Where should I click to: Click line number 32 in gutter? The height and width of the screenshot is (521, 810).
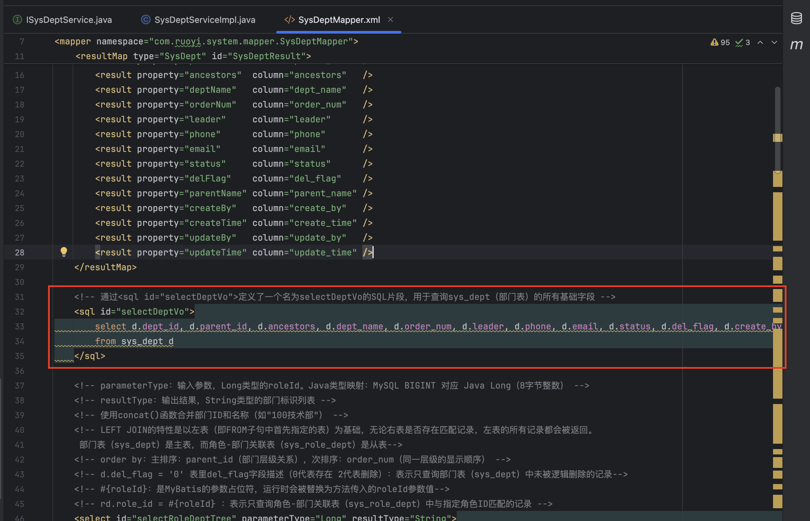[x=19, y=312]
